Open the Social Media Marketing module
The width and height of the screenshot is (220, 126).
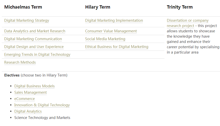(x=105, y=39)
